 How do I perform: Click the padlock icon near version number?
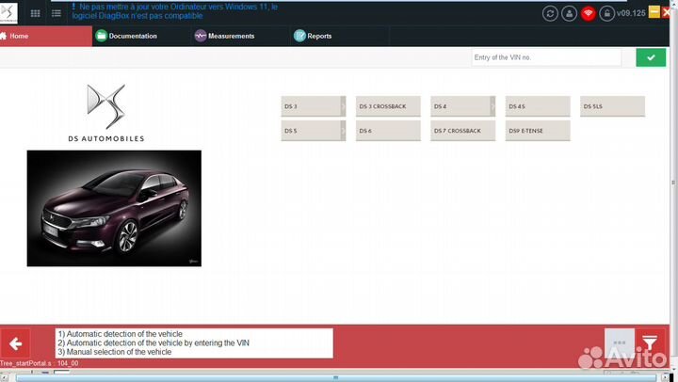point(607,13)
